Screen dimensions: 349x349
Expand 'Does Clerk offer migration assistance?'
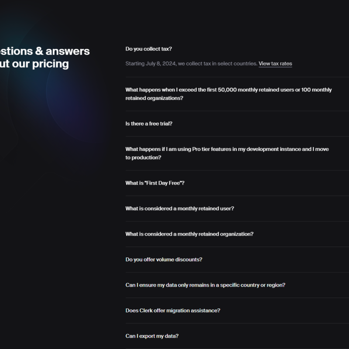coord(173,311)
